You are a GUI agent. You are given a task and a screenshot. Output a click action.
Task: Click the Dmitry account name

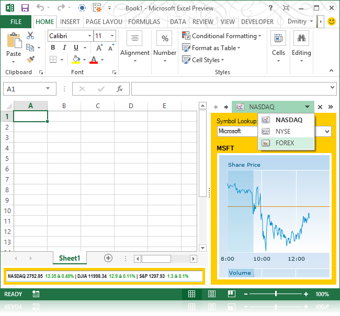pos(297,21)
